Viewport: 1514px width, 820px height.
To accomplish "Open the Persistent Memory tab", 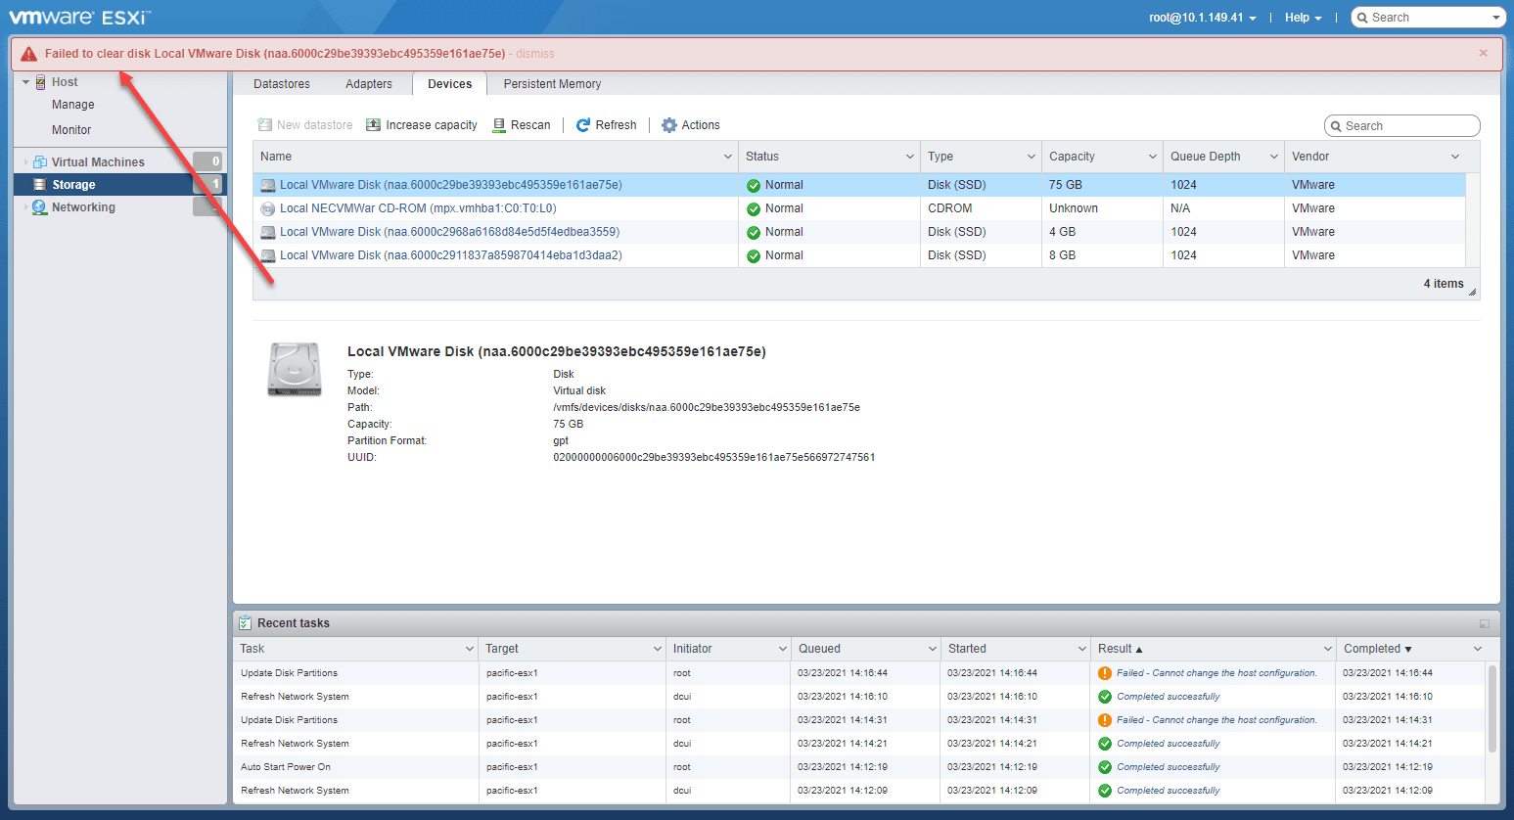I will (552, 84).
